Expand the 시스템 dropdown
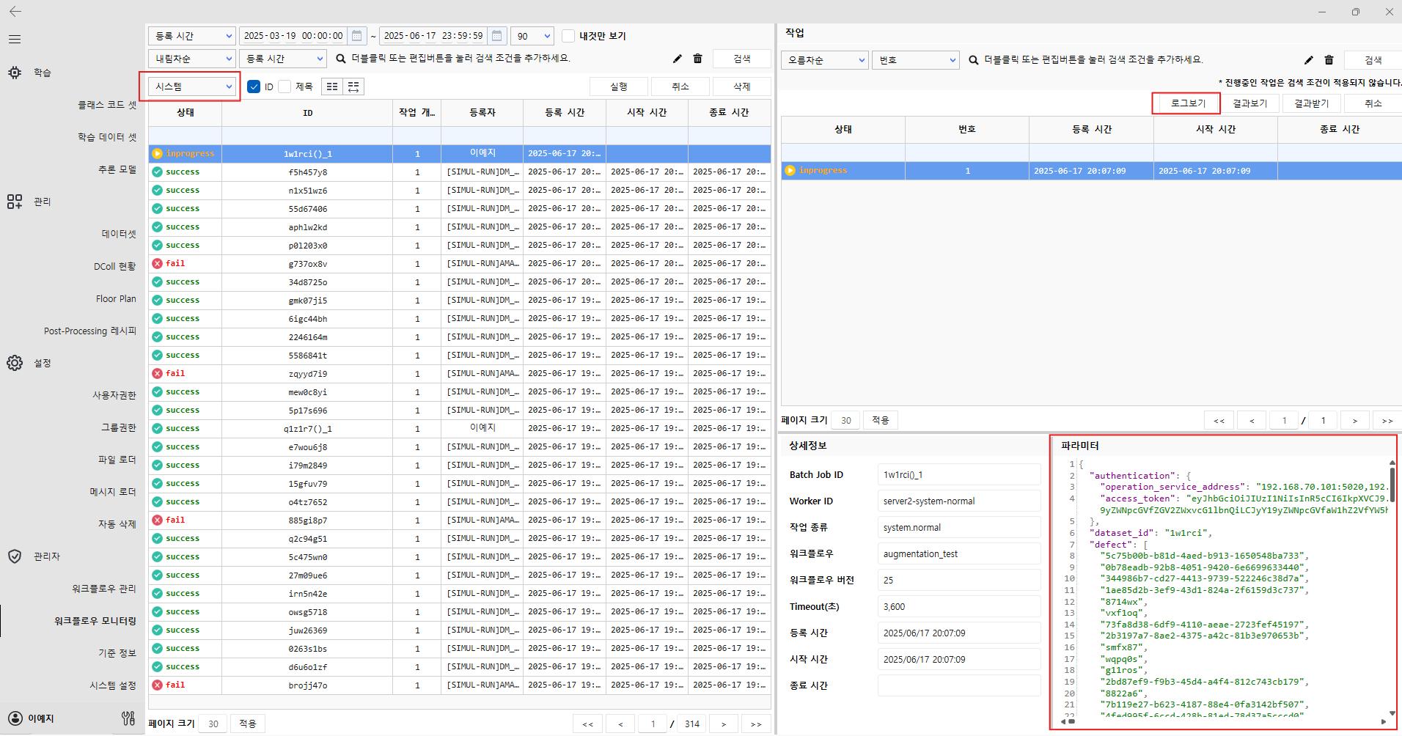The image size is (1402, 736). pos(193,87)
